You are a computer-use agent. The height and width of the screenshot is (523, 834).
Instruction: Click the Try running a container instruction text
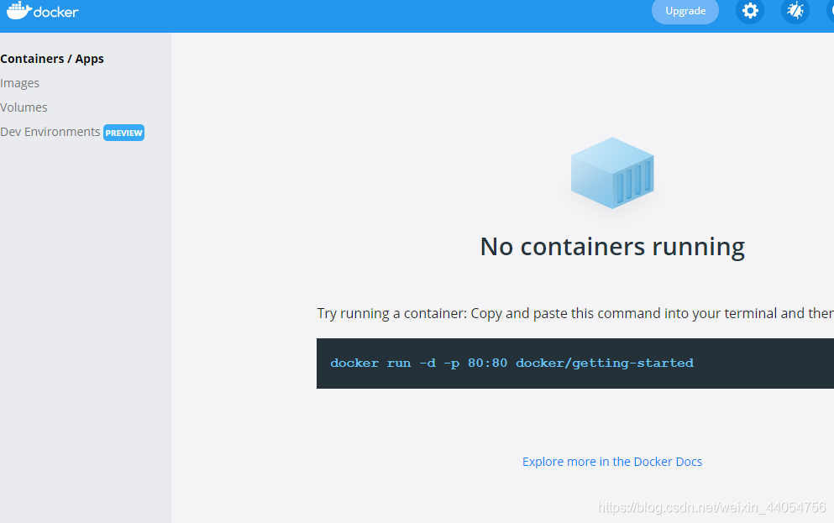point(575,314)
